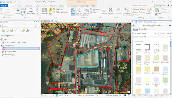Click the Add Data tool
The image size is (172, 98).
50,12
